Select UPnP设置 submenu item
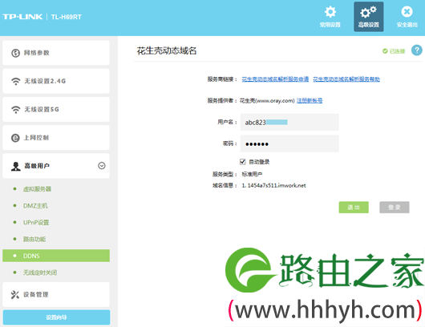The height and width of the screenshot is (327, 425). click(x=36, y=223)
